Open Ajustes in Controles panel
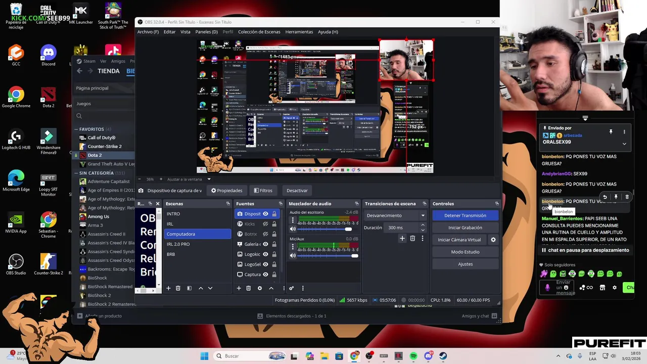This screenshot has width=647, height=364. pyautogui.click(x=465, y=264)
